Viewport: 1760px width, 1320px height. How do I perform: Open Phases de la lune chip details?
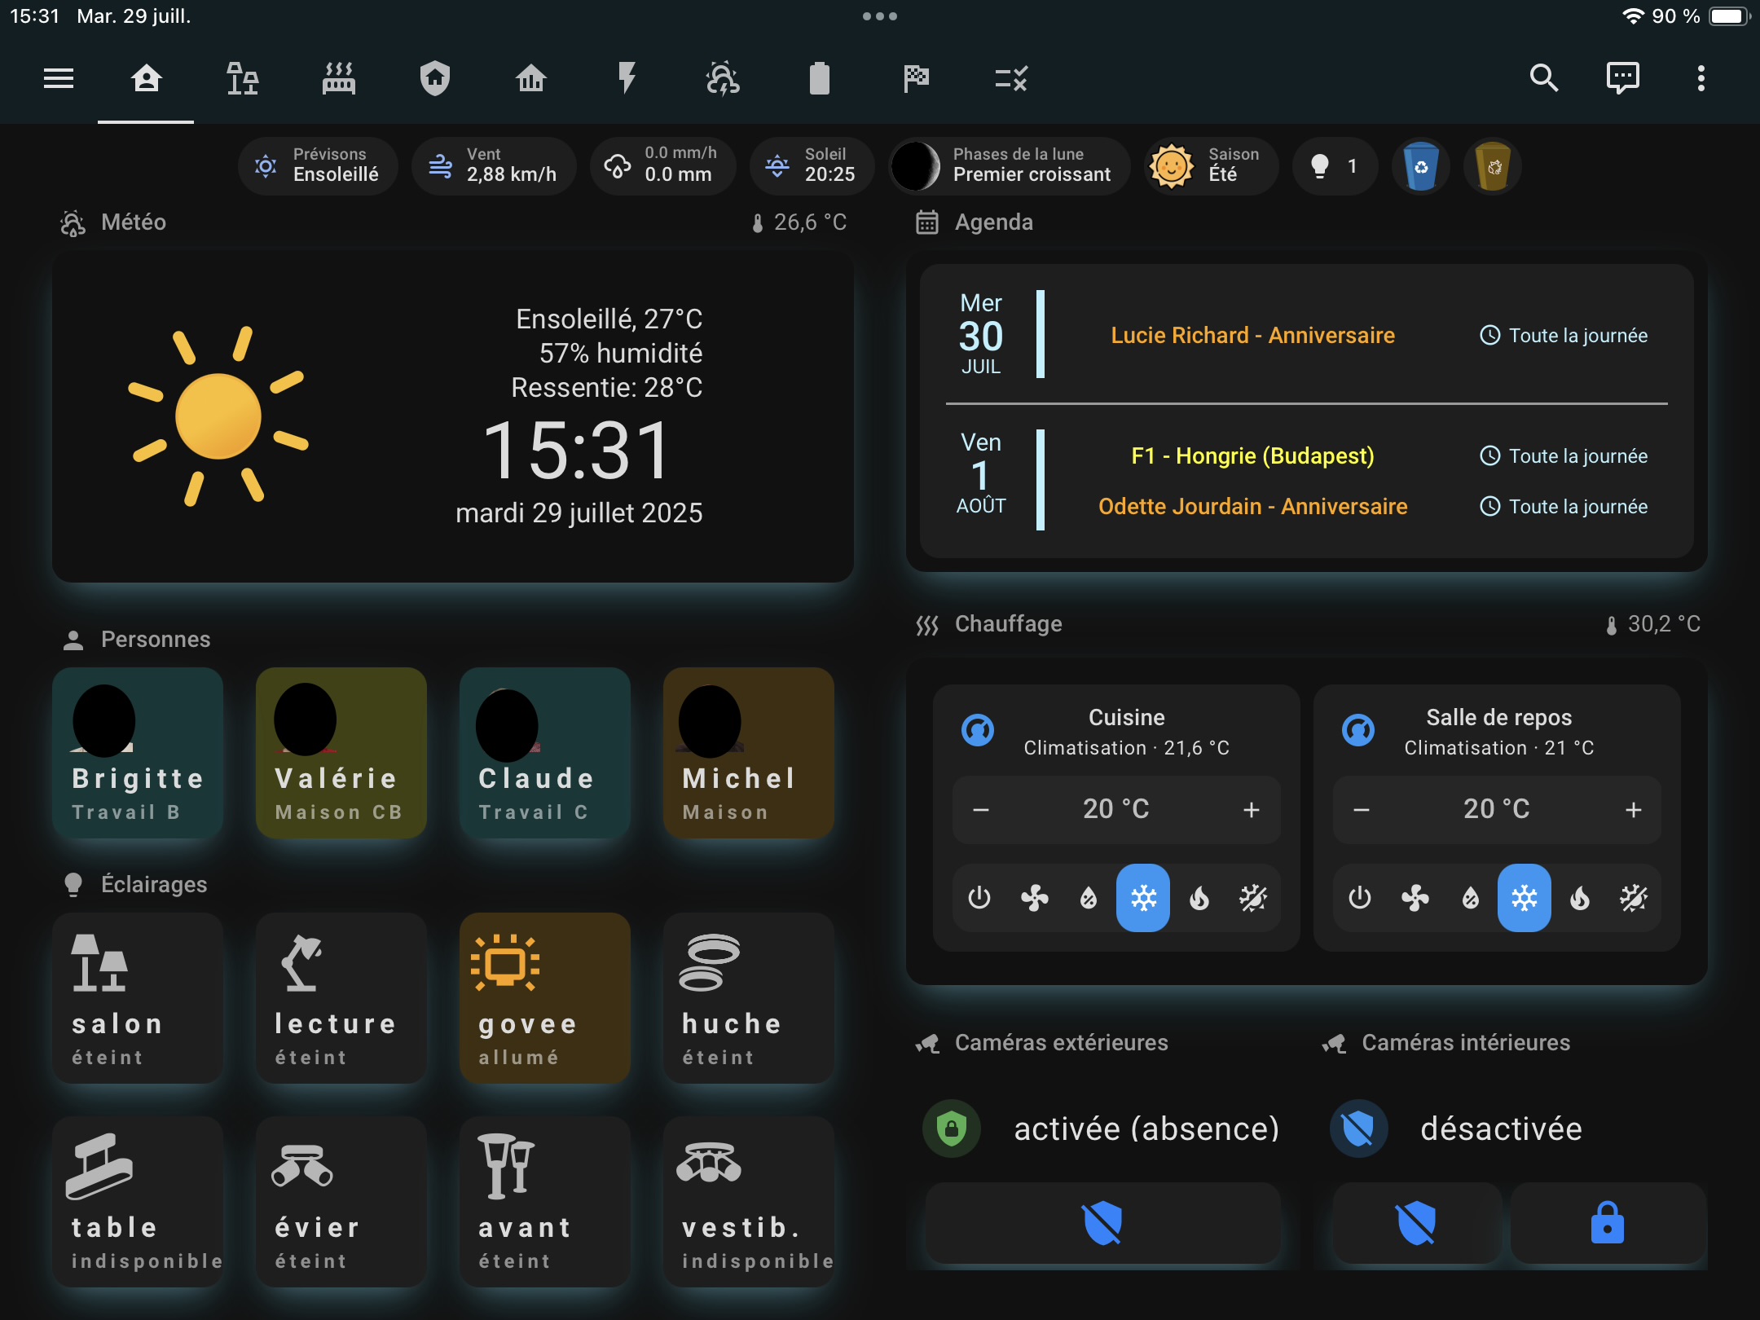(x=1009, y=166)
